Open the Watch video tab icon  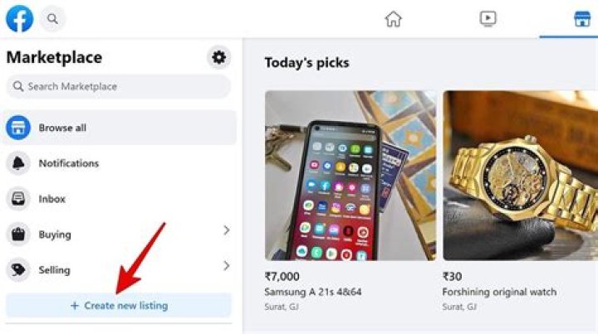click(x=488, y=18)
